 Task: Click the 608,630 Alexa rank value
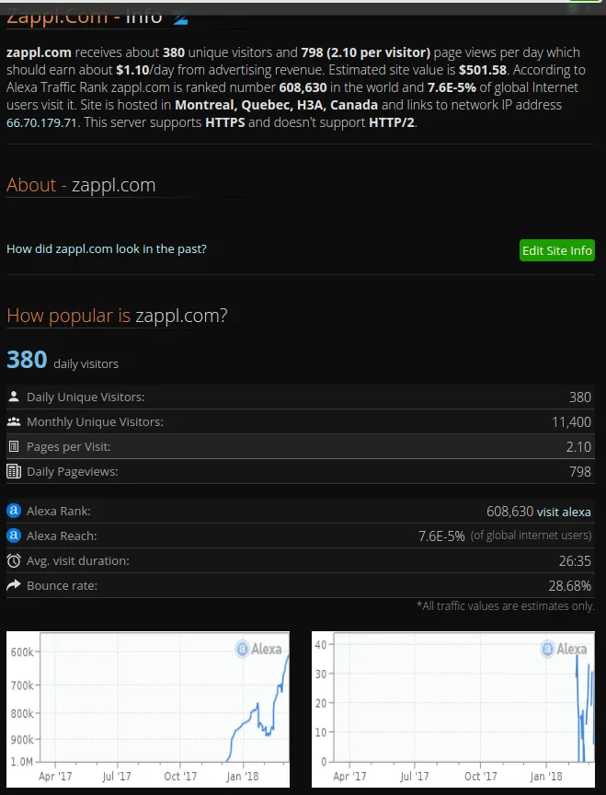pyautogui.click(x=509, y=511)
